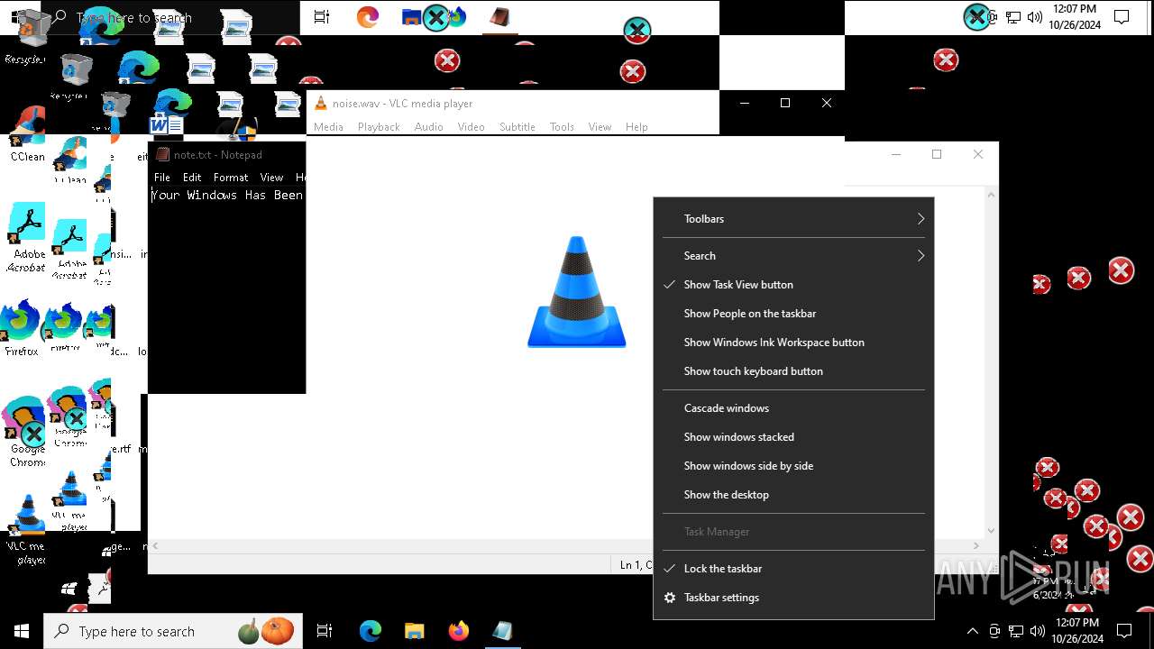Viewport: 1154px width, 649px height.
Task: Choose Show windows side by side
Action: pos(793,466)
